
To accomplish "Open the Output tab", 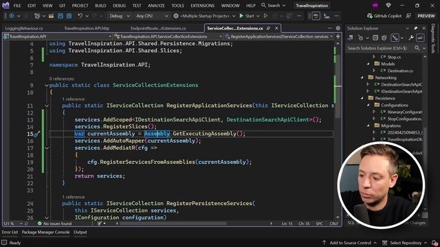I will (x=80, y=232).
